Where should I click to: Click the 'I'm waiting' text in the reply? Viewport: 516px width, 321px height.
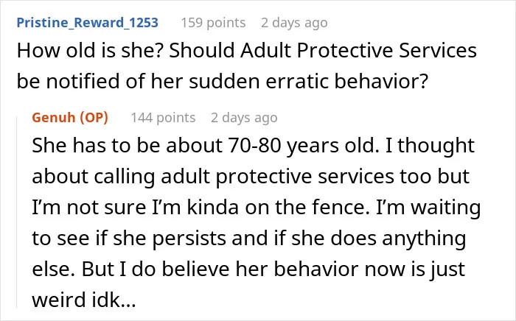coord(428,208)
